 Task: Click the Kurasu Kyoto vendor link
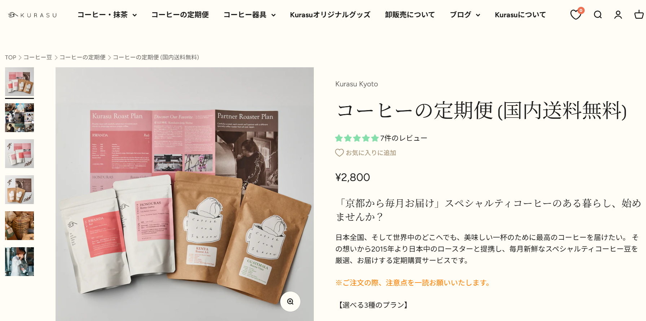coord(357,84)
